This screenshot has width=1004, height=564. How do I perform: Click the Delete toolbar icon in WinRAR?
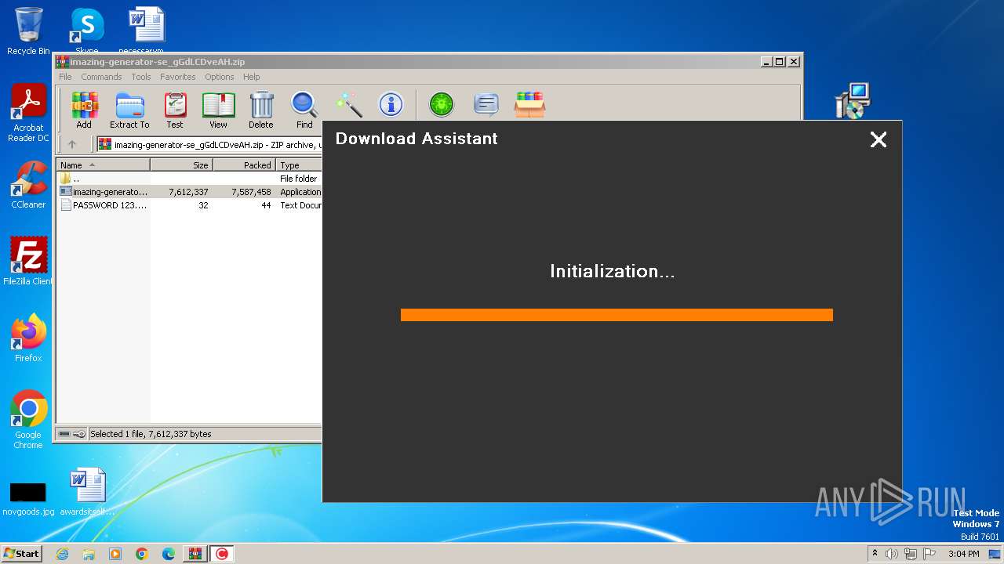(261, 110)
